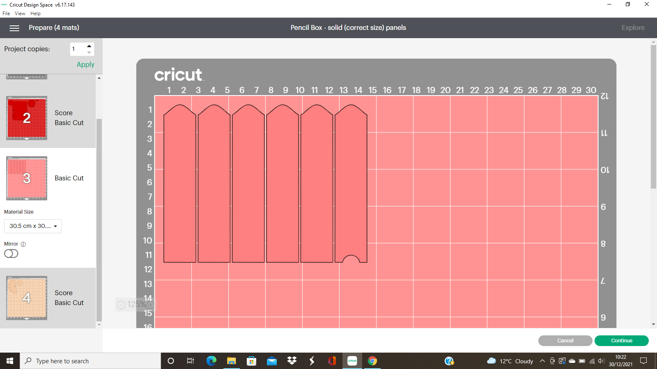Image resolution: width=657 pixels, height=369 pixels.
Task: Click the Cortana circle icon
Action: pos(171,361)
